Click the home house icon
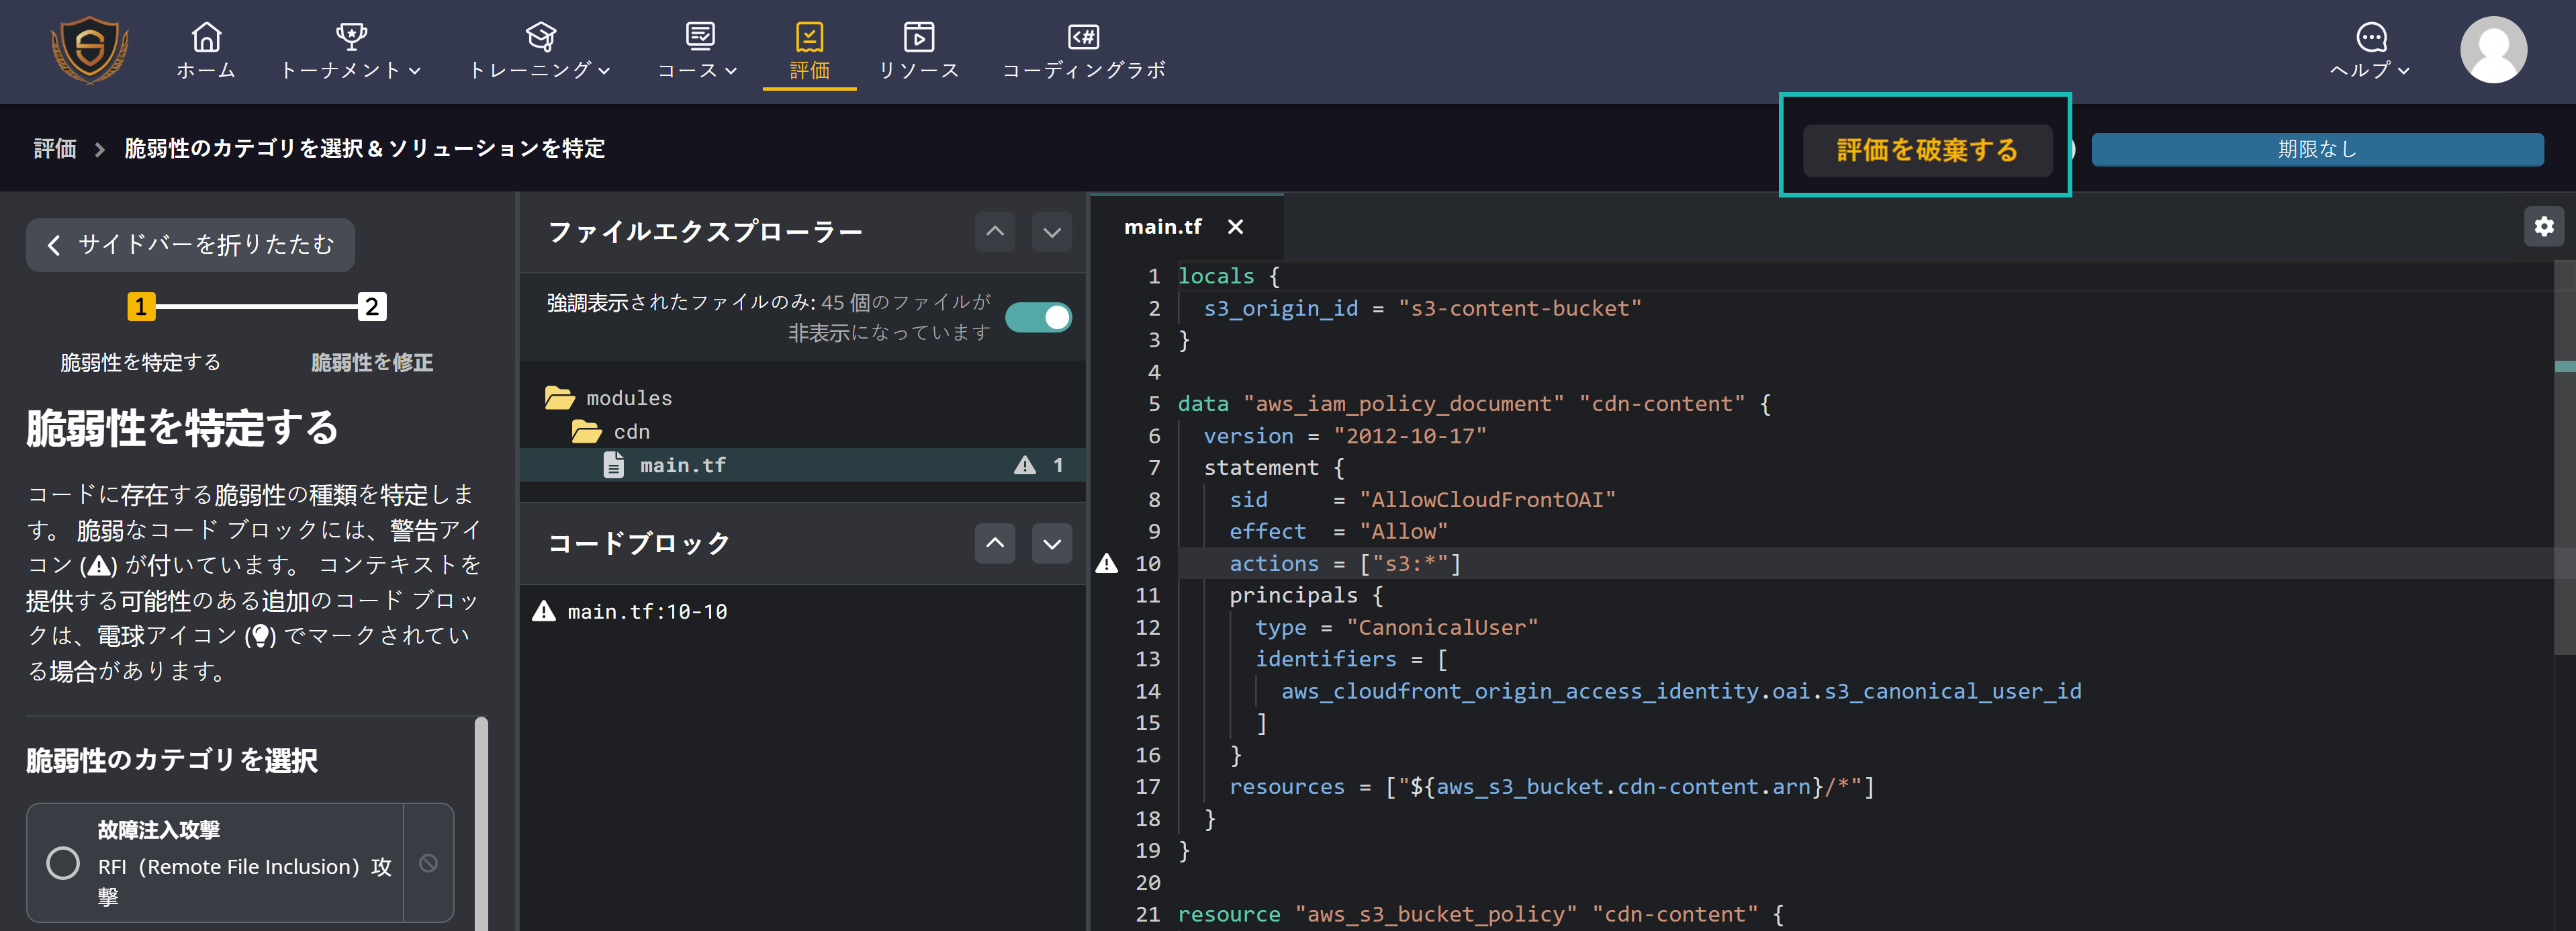This screenshot has height=931, width=2576. click(206, 37)
